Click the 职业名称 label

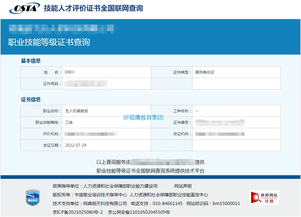[52, 111]
